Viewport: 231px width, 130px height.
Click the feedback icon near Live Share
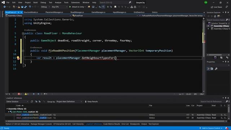coord(227,7)
